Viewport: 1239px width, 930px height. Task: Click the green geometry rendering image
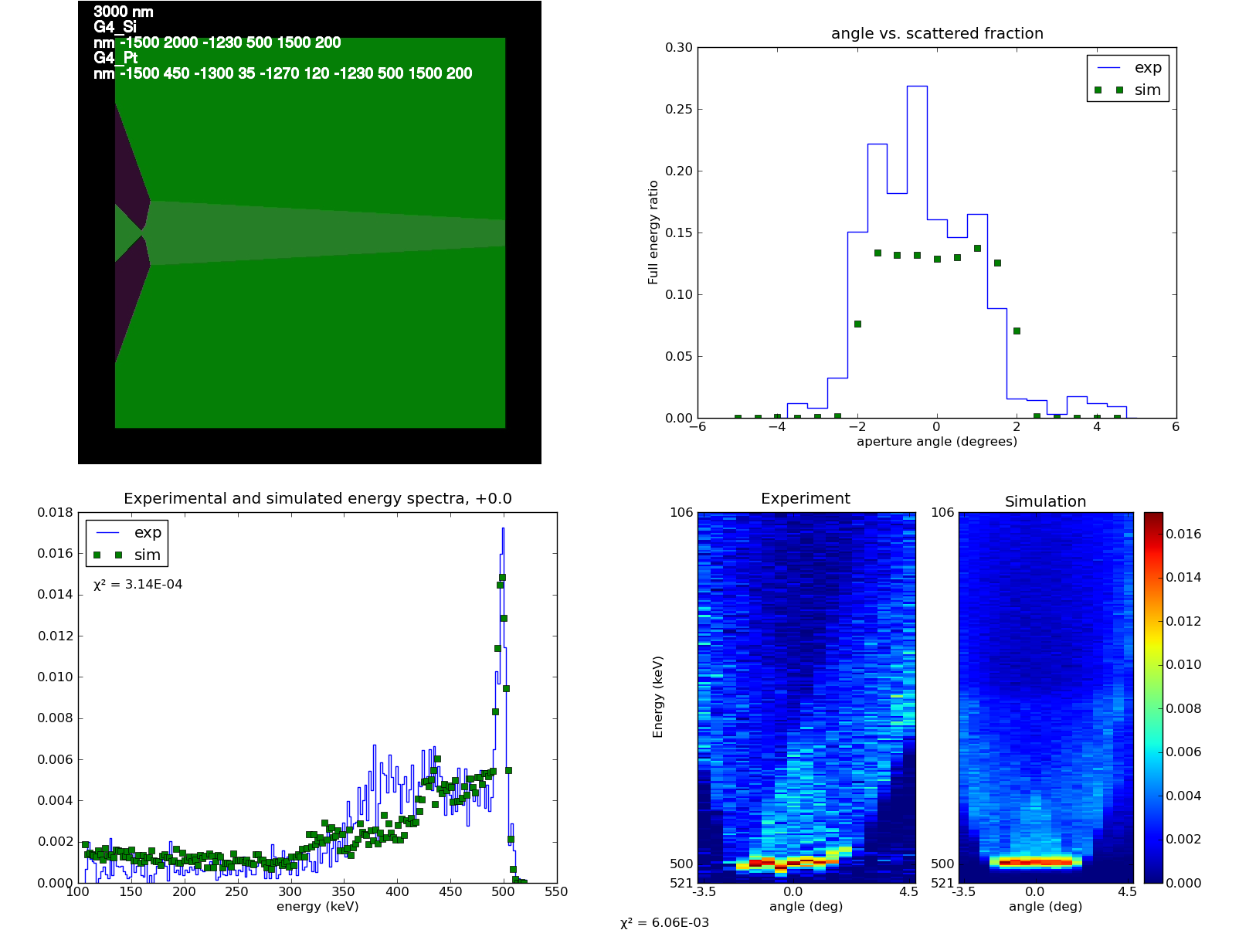coord(310,232)
